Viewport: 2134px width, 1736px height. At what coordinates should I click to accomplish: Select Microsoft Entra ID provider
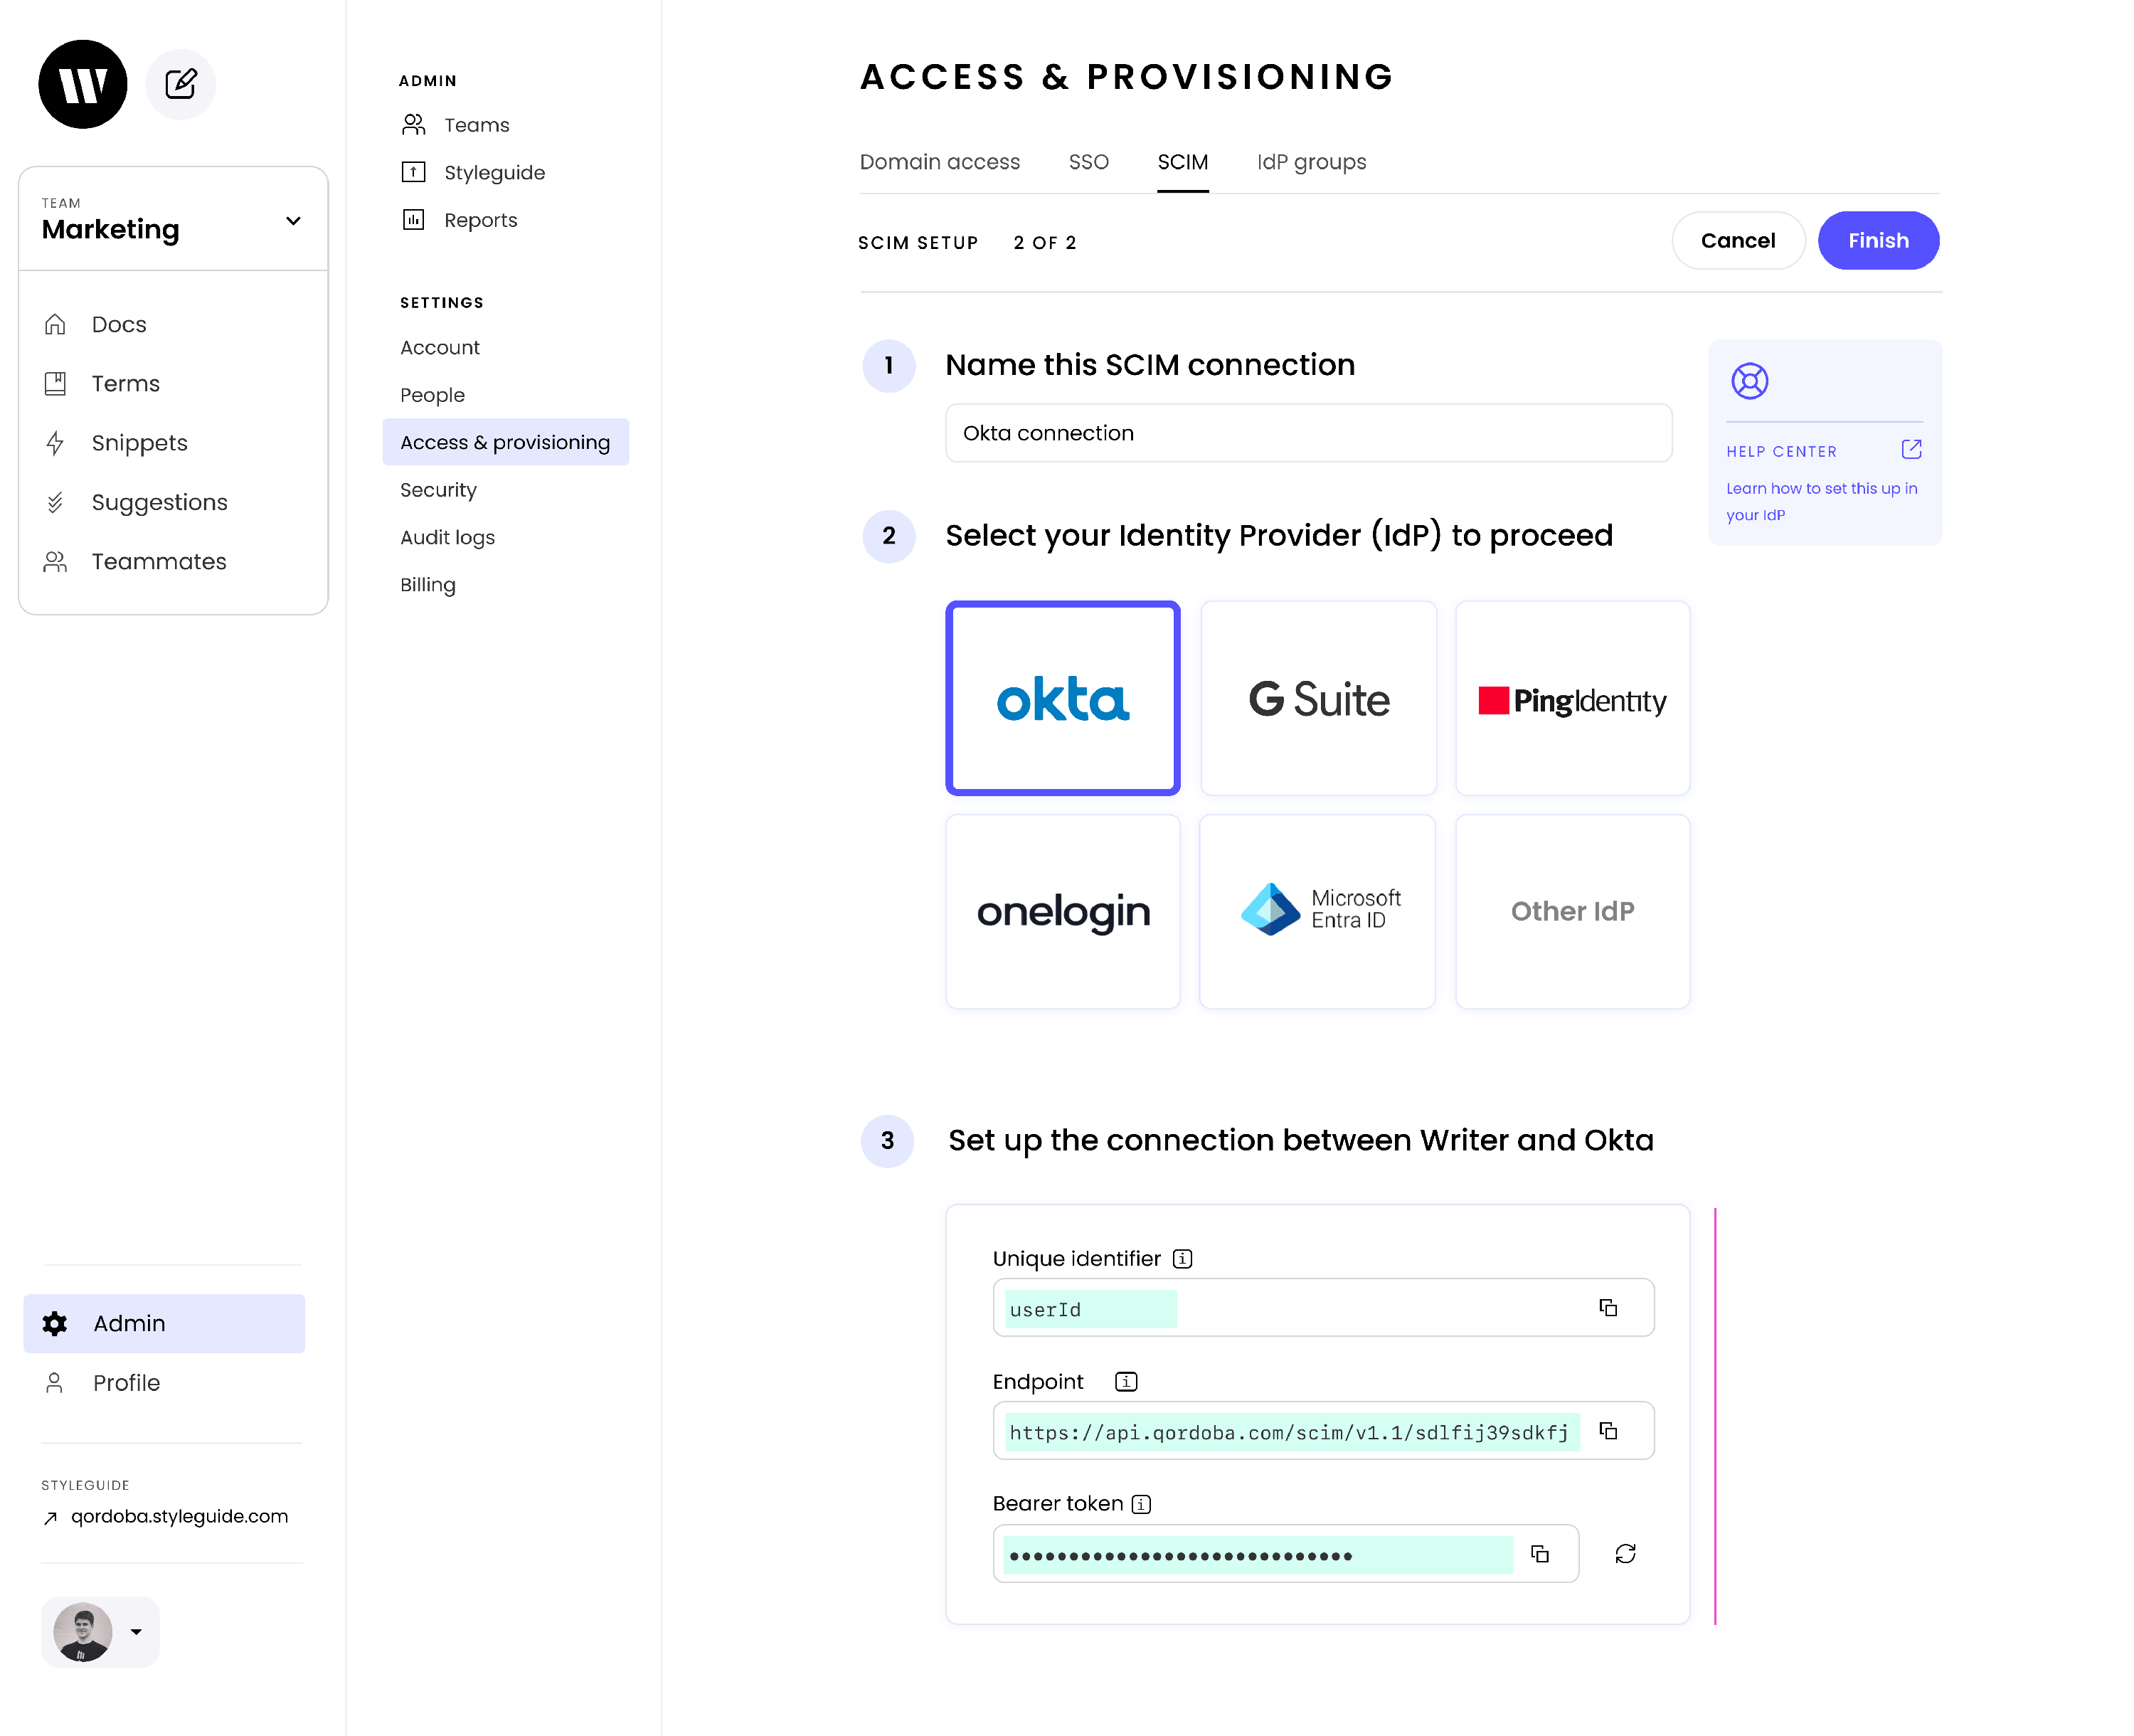[1318, 911]
